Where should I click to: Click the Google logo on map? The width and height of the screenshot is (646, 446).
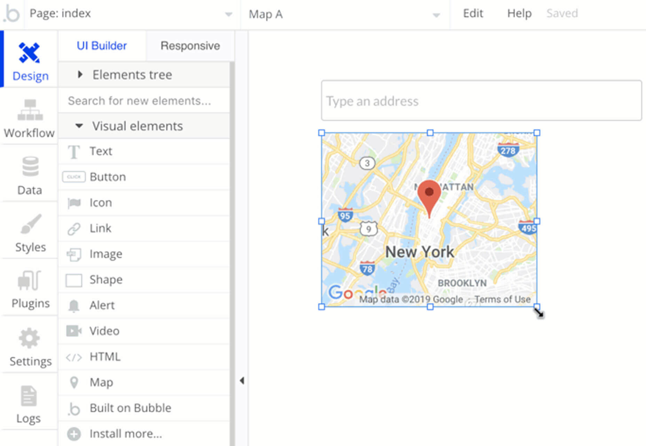point(357,293)
